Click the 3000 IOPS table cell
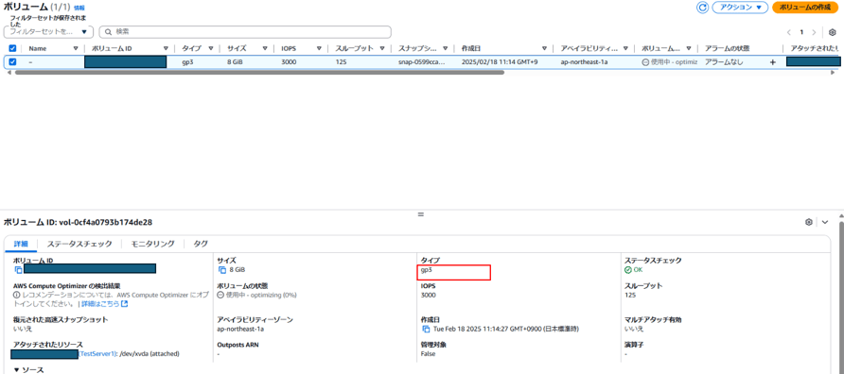The width and height of the screenshot is (844, 374). 289,62
